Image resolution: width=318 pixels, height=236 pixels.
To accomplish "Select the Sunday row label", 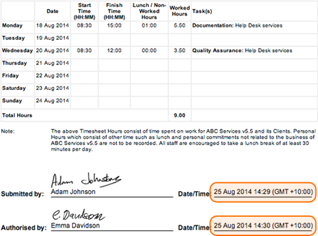I will 12,101.
